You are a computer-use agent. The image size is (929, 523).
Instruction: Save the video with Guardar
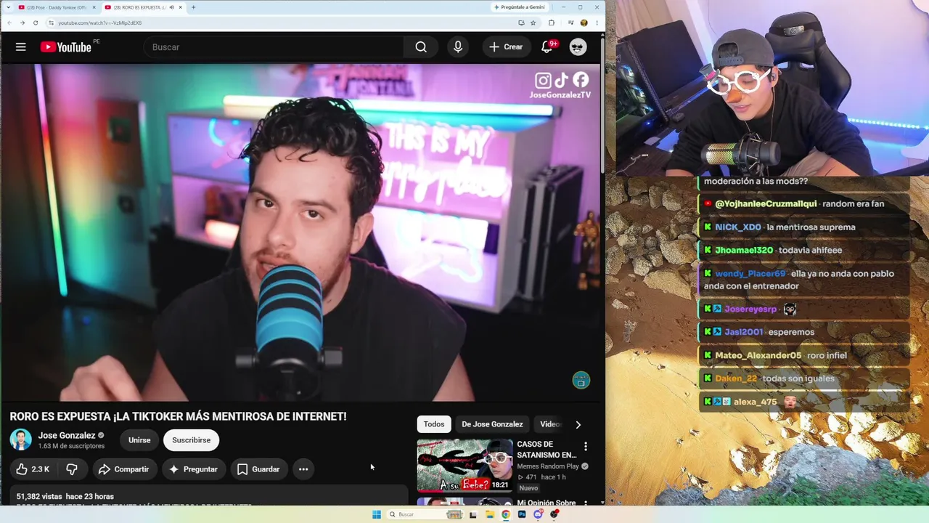(x=258, y=469)
